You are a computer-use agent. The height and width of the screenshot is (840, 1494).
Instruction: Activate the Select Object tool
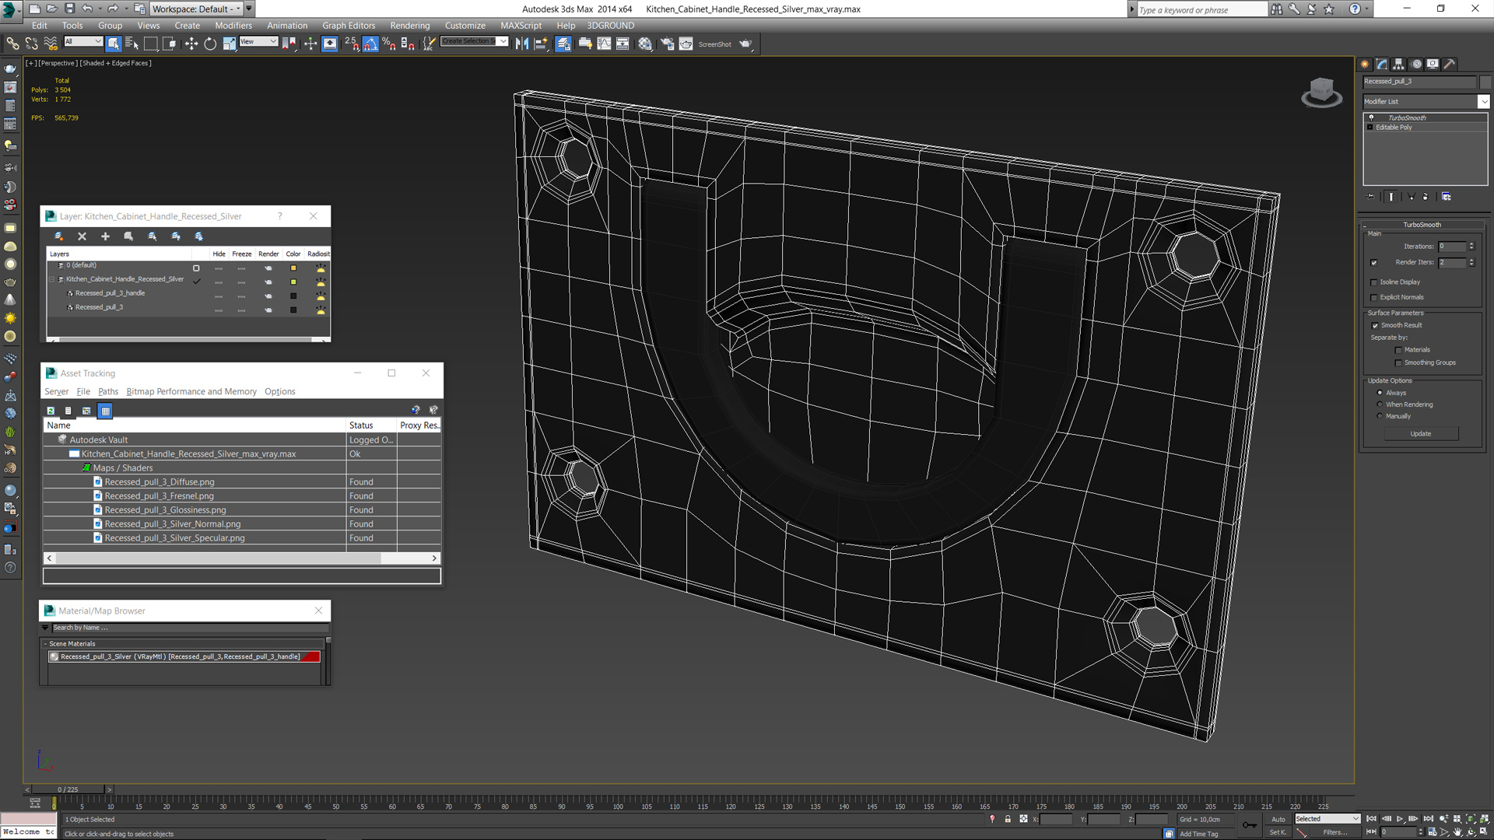point(114,44)
